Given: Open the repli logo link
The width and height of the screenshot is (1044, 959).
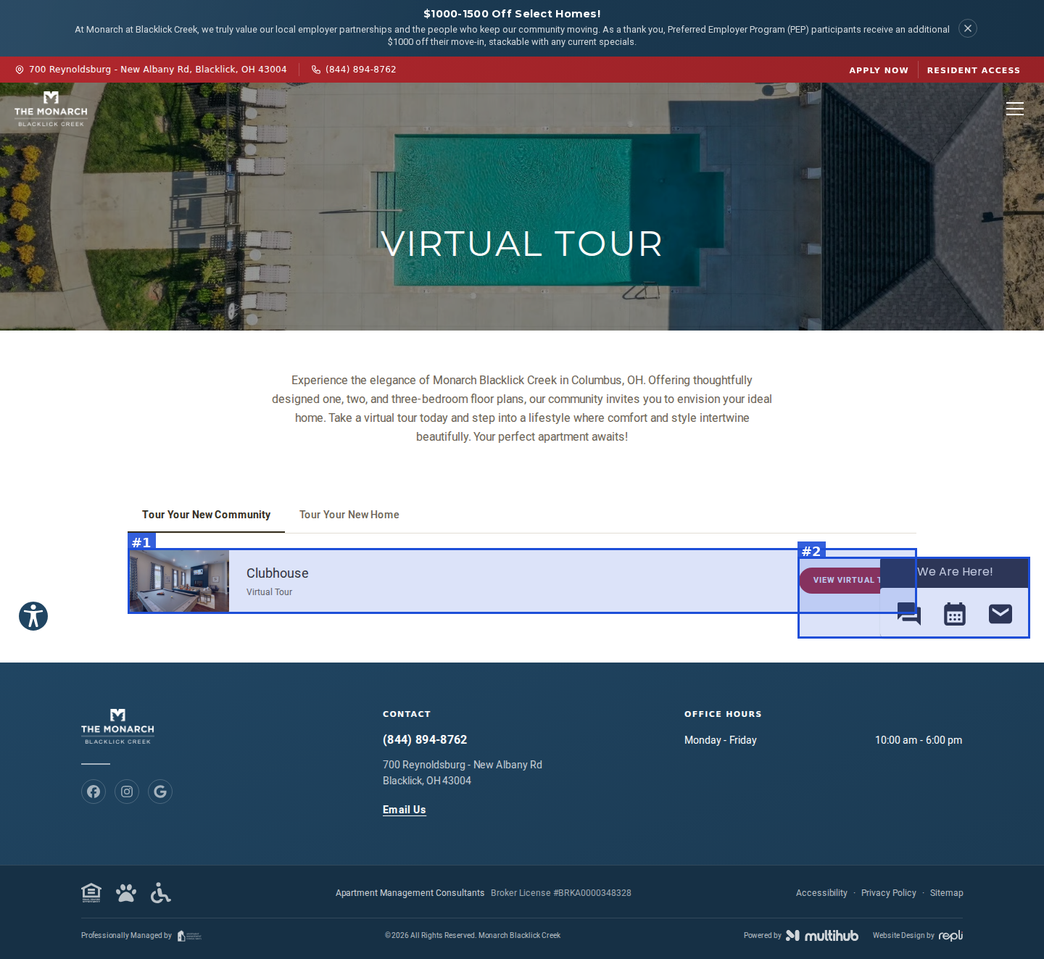Looking at the screenshot, I should point(950,935).
